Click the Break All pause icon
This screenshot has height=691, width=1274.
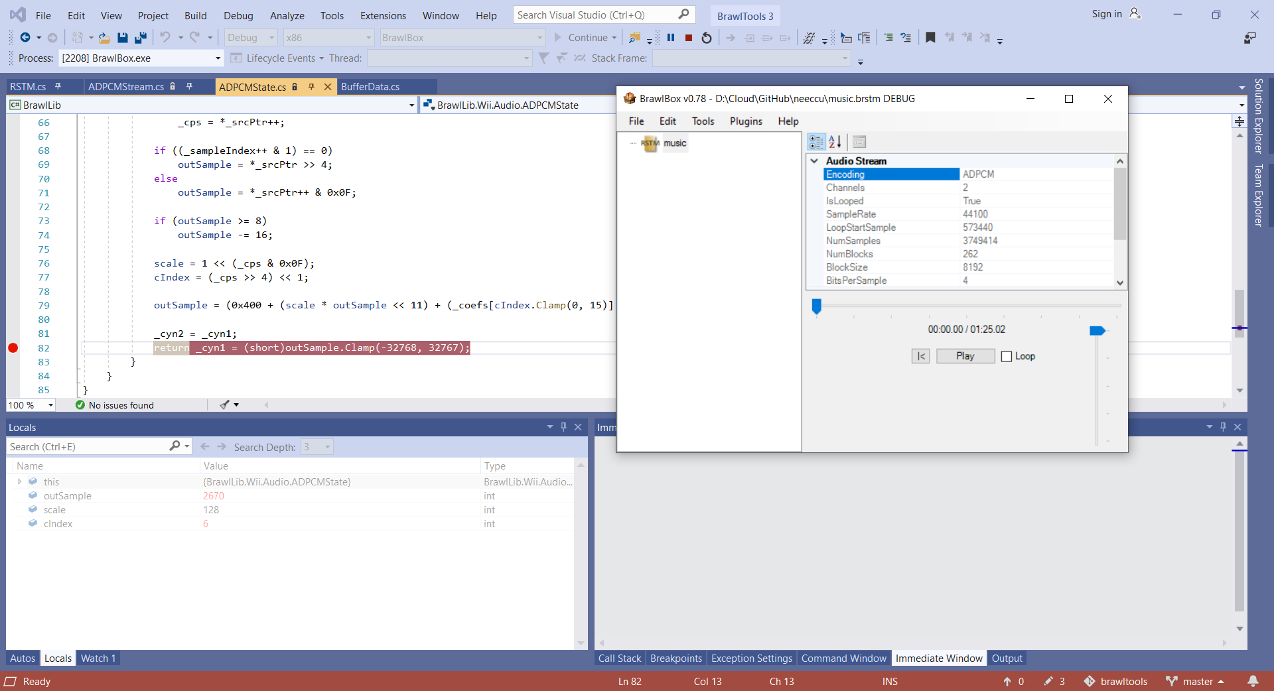(671, 38)
